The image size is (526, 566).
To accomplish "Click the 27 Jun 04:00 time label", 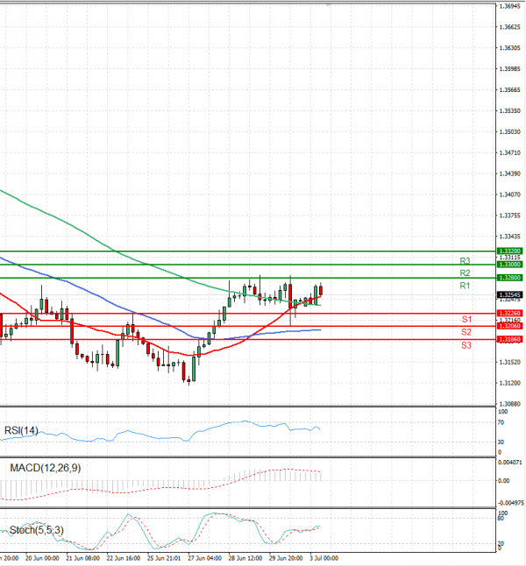I will coord(203,556).
